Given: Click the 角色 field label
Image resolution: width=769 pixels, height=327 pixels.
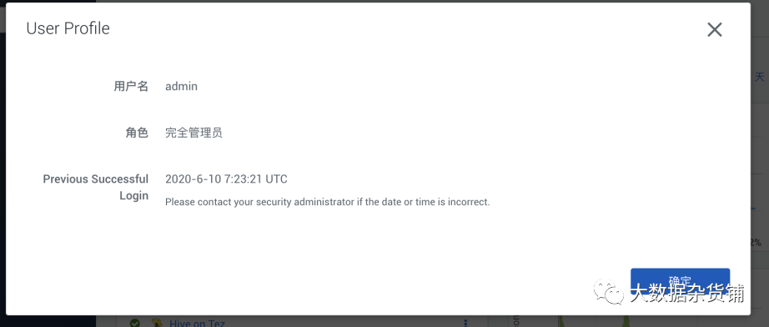Looking at the screenshot, I should point(137,133).
